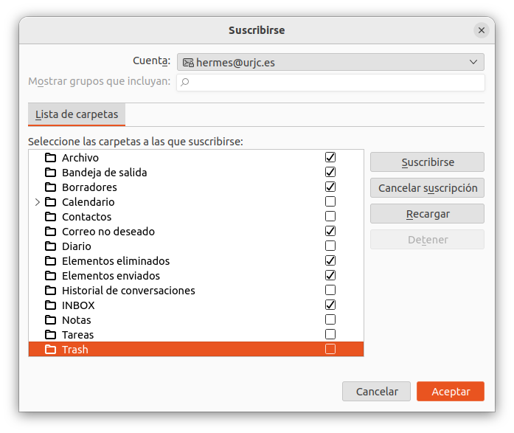
Task: Confirm with the Aceptar button
Action: (450, 392)
